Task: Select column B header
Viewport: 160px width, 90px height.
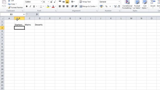Action: pyautogui.click(x=19, y=18)
